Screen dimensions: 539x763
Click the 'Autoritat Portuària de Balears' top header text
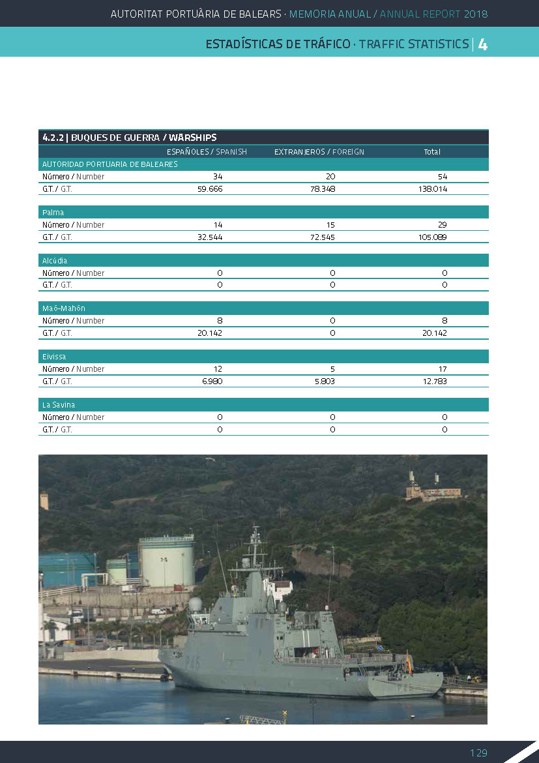[196, 14]
